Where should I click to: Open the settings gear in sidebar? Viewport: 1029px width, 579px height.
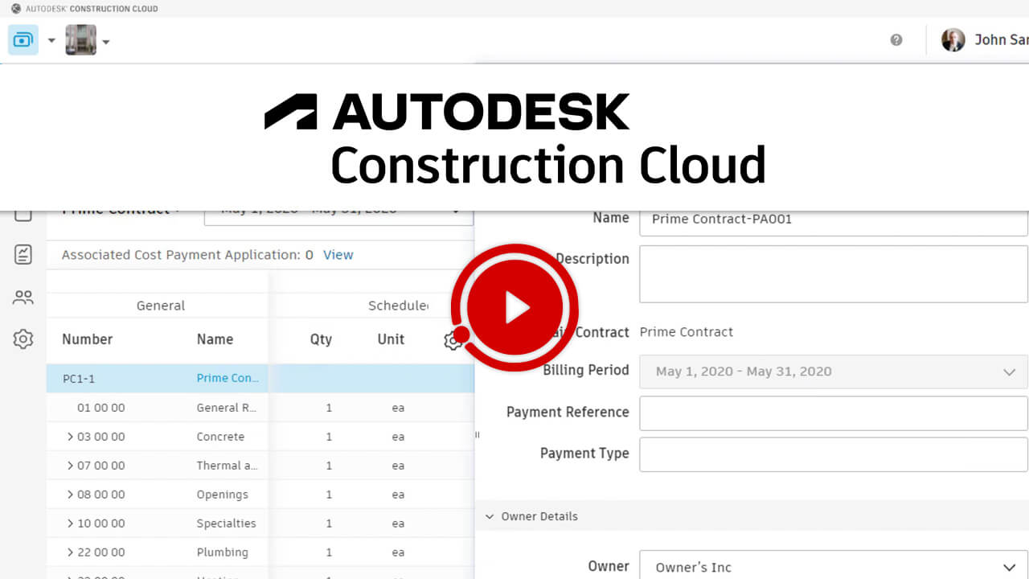pyautogui.click(x=23, y=339)
